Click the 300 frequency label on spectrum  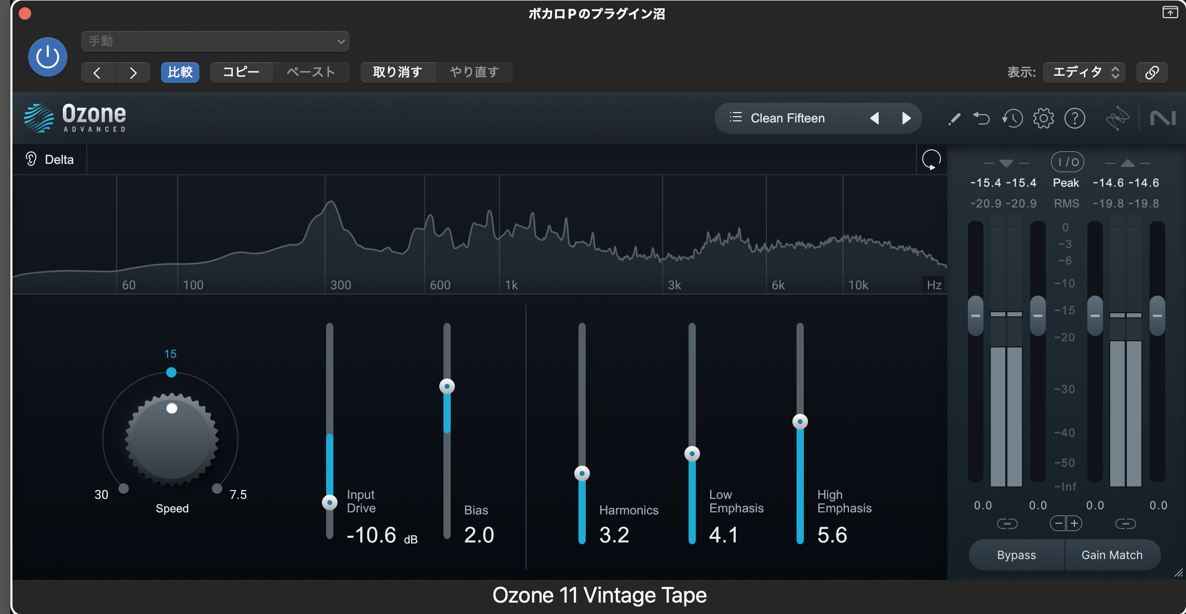coord(341,285)
